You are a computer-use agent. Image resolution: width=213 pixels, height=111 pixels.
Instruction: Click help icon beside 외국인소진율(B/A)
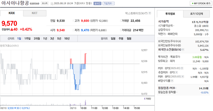pos(183,50)
